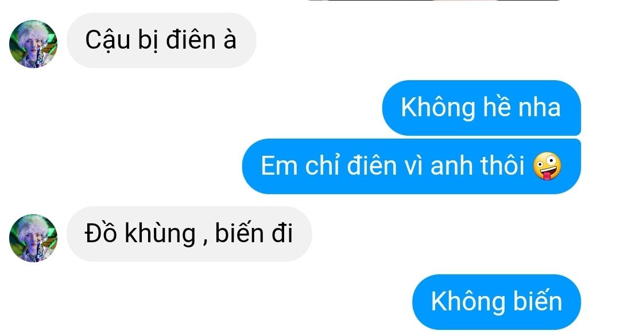
Task: Click the word "biến" in the last blue bubble
Action: pos(537,301)
